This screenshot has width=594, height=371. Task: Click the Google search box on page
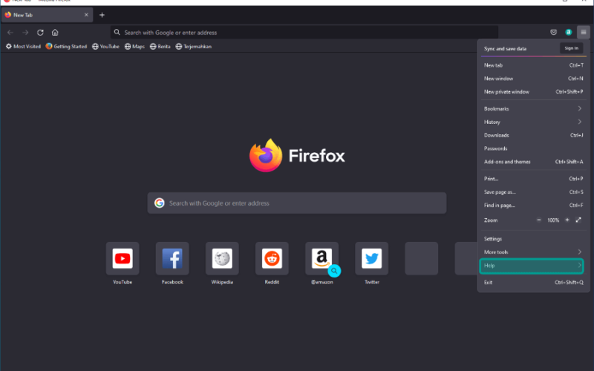(296, 203)
